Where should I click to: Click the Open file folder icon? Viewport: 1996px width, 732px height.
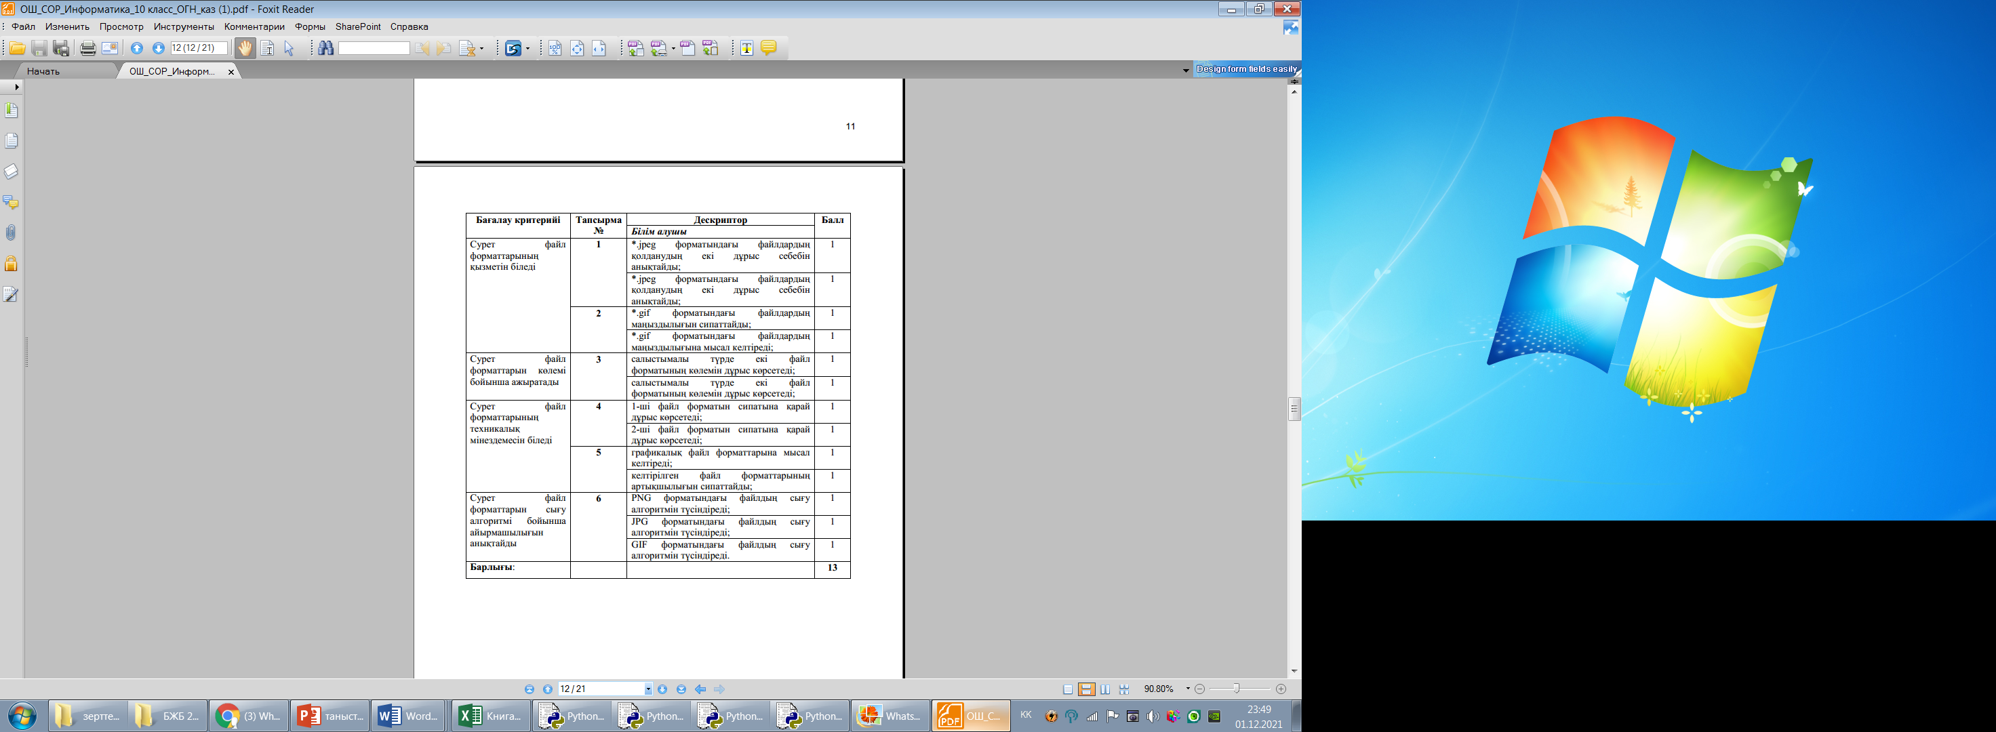[17, 49]
